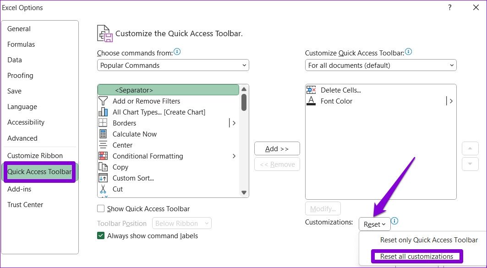Click the Add or Remove Filters funnel icon

(103, 101)
